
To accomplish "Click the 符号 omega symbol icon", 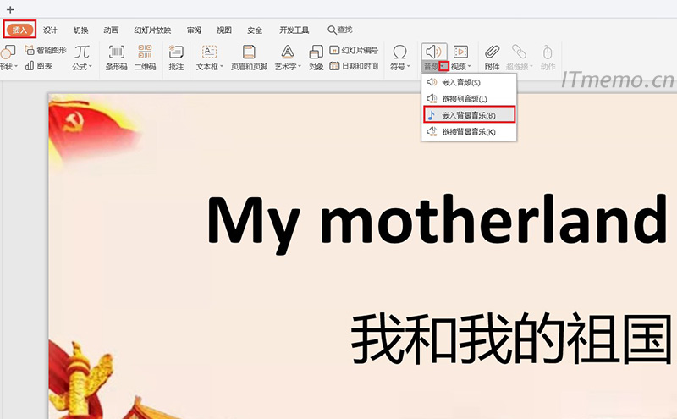I will click(399, 52).
